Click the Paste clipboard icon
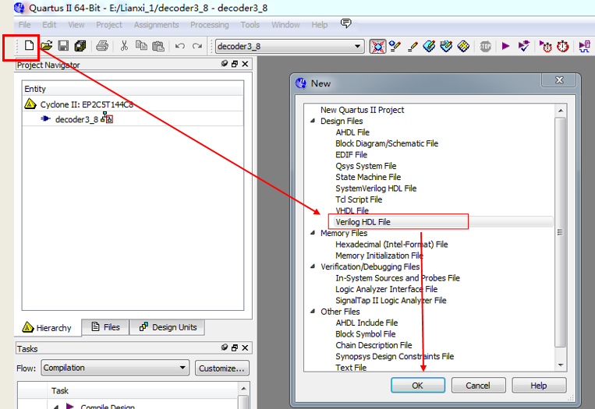 [158, 46]
